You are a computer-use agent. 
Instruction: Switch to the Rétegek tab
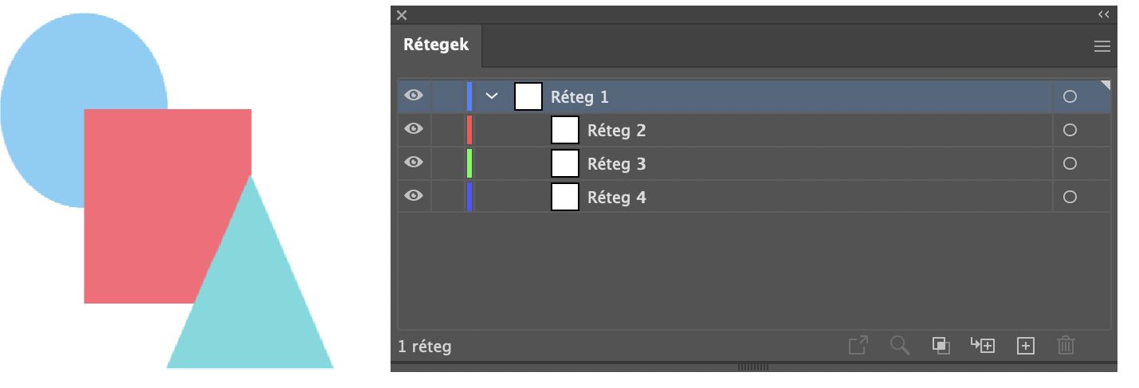436,45
